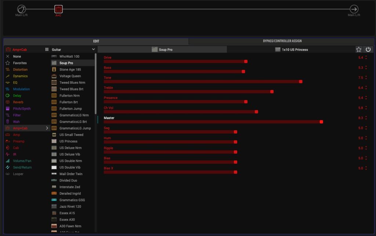
Task: Choose the Reverb effects category
Action: (18, 102)
